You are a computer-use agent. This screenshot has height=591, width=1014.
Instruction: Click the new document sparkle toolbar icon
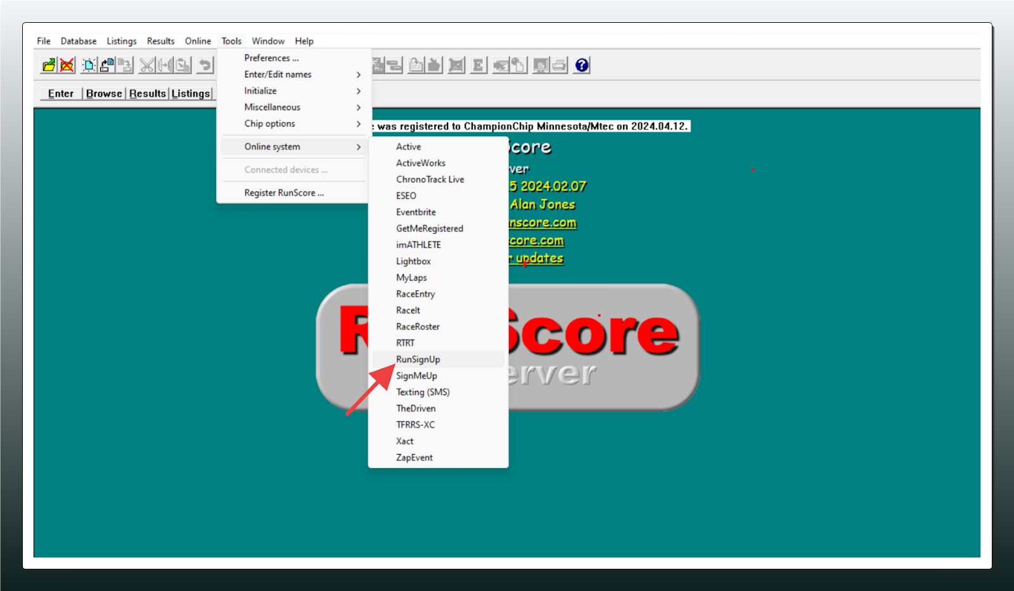tap(89, 65)
